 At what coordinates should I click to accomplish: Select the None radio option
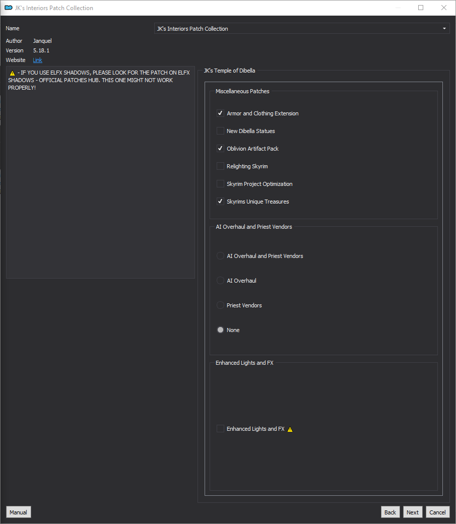pos(220,330)
